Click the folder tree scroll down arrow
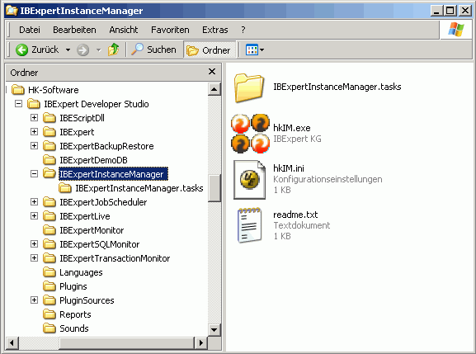Image resolution: width=476 pixels, height=354 pixels. (x=214, y=329)
